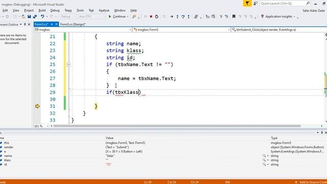This screenshot has height=184, width=327.
Task: Click the Step Over icon
Action: pyautogui.click(x=183, y=16)
